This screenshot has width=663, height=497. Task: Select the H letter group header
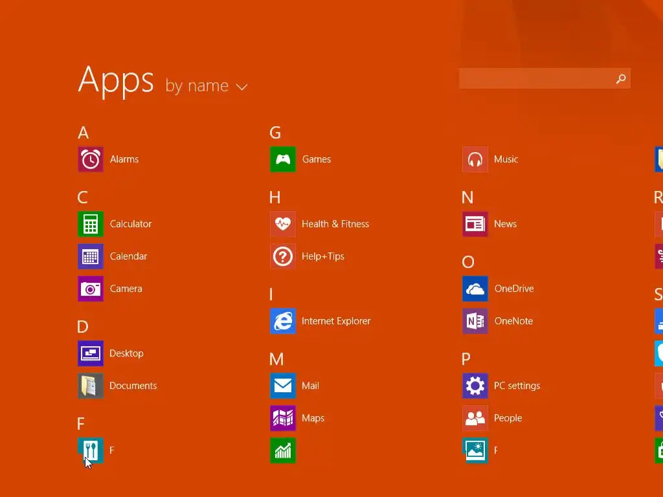pyautogui.click(x=275, y=197)
